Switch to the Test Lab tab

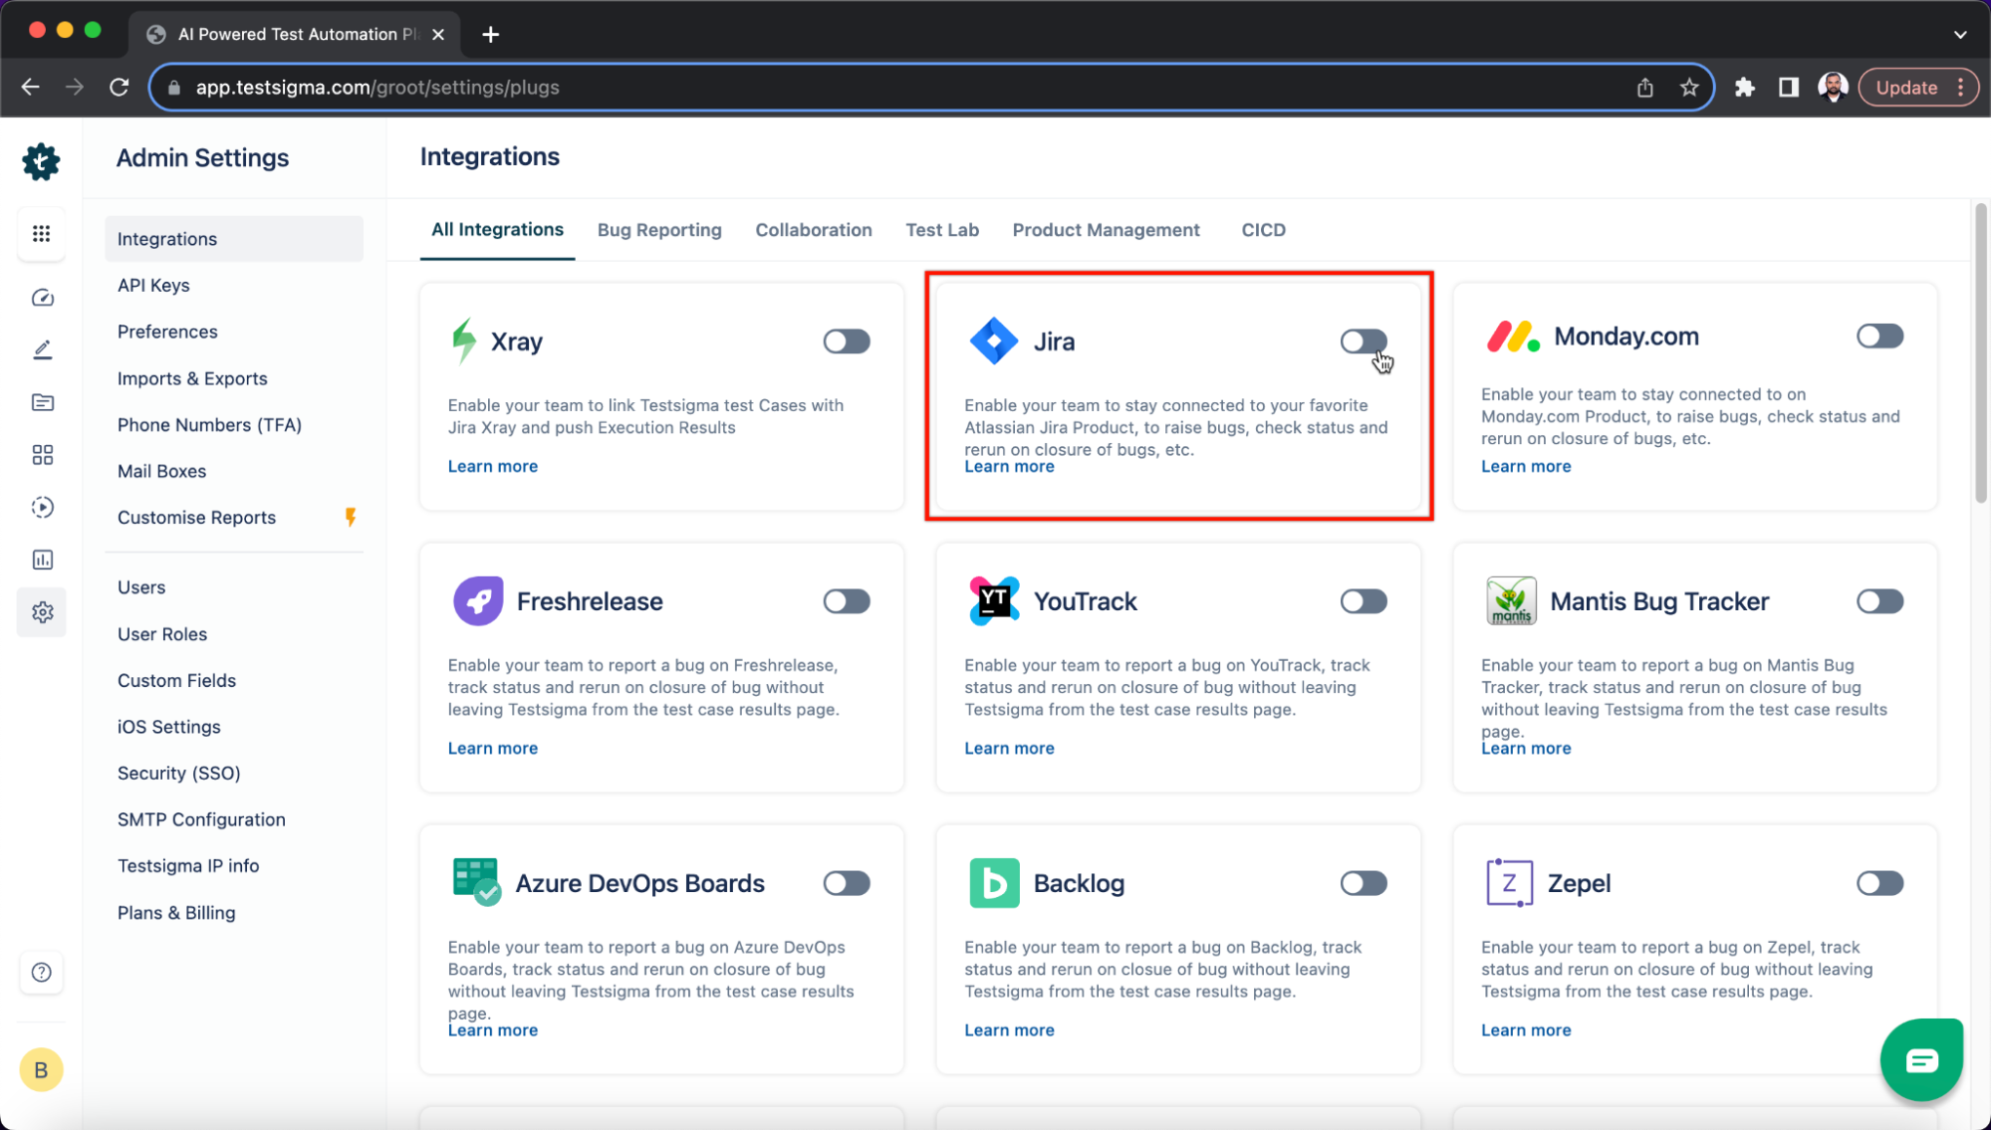tap(941, 230)
